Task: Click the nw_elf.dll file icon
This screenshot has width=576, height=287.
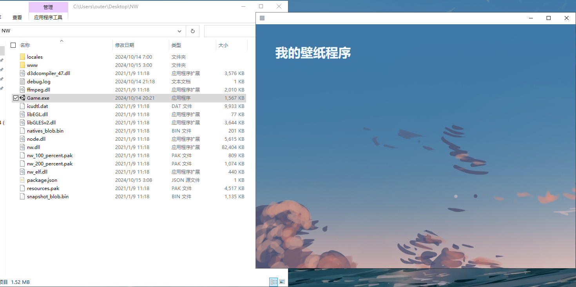Action: tap(22, 172)
